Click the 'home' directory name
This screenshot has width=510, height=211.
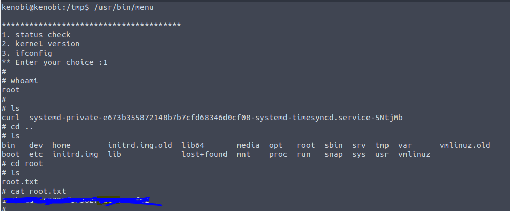[62, 145]
